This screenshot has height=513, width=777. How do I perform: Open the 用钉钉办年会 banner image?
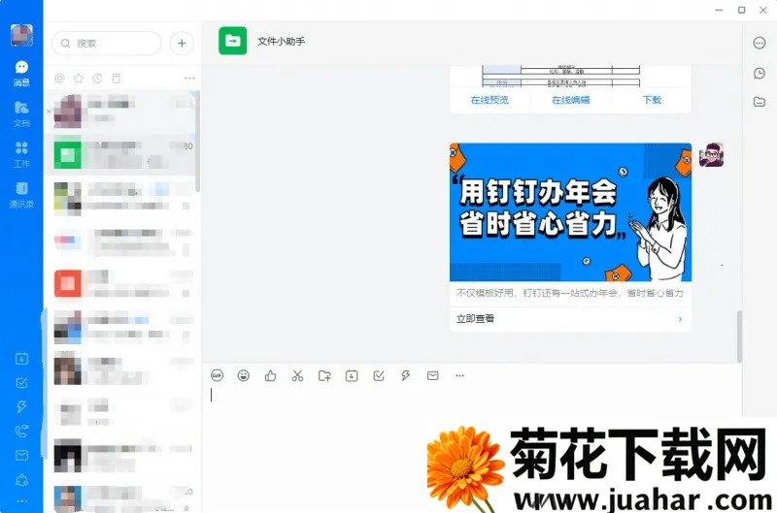point(570,212)
